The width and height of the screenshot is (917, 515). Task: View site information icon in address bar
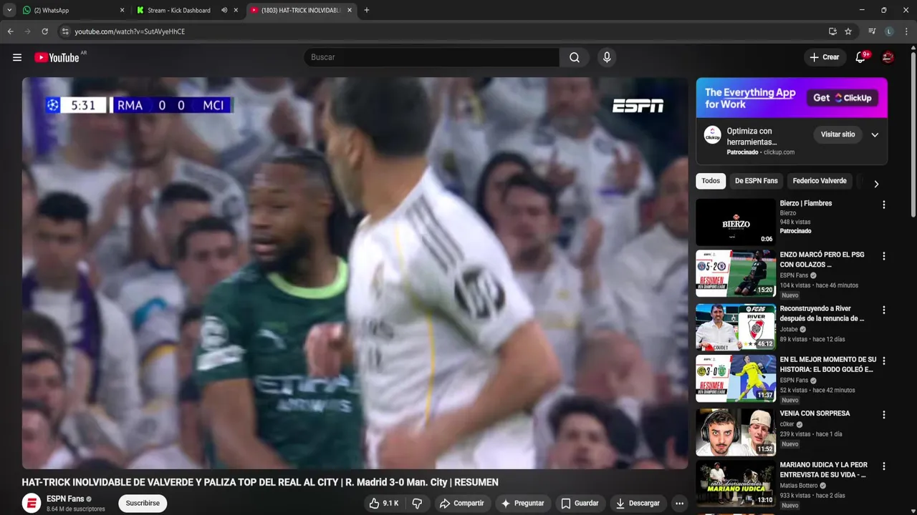tap(65, 31)
